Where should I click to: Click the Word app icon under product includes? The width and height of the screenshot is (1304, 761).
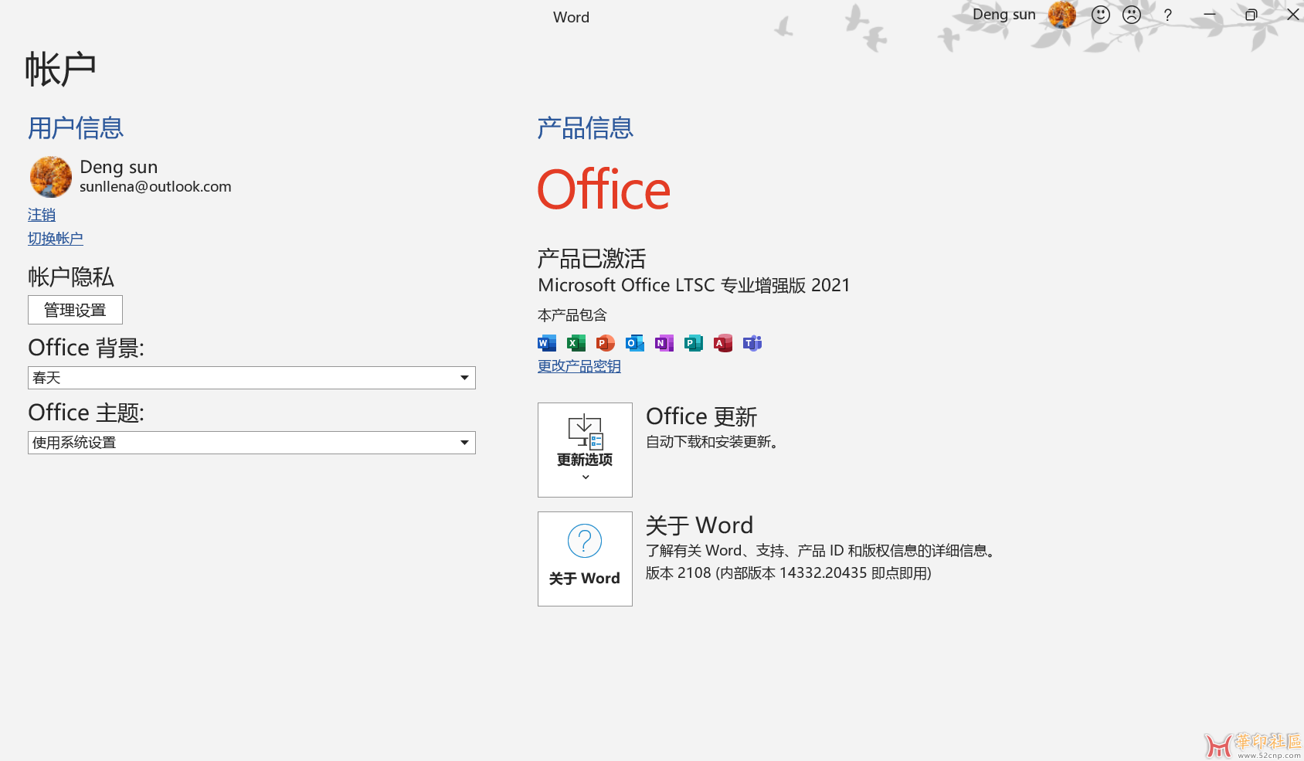pyautogui.click(x=547, y=343)
